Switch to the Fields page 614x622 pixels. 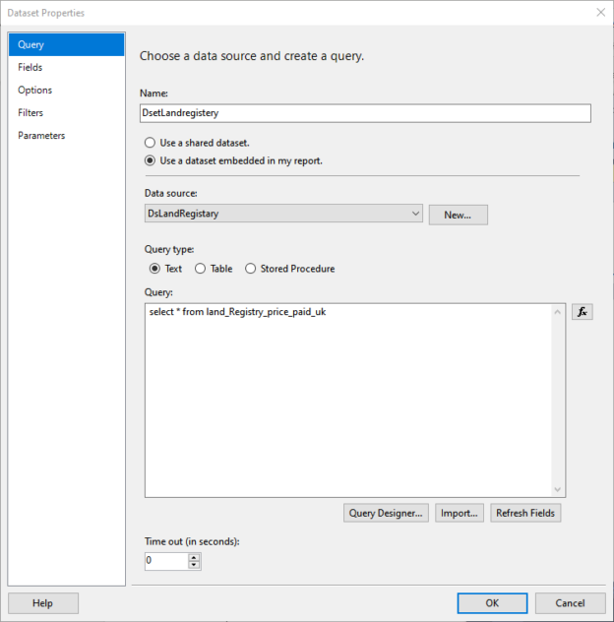pyautogui.click(x=31, y=67)
